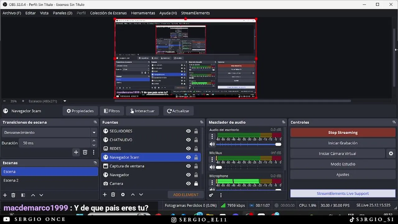Adjust Mic/Aux volume slider
This screenshot has width=398, height=224.
(249, 167)
